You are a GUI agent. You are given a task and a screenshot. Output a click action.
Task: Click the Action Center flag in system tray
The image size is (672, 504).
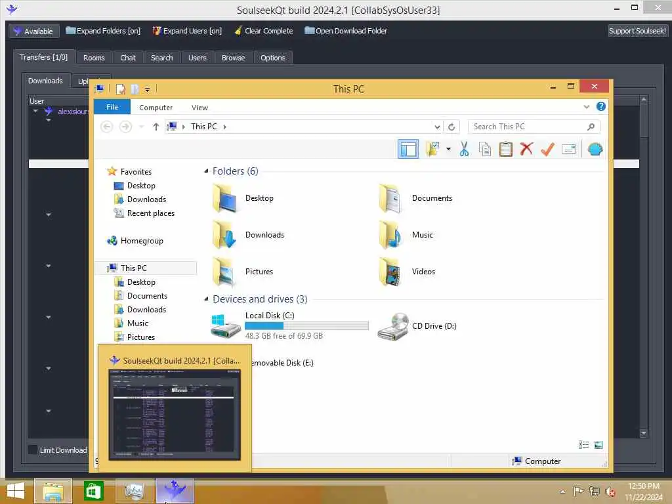pos(578,491)
